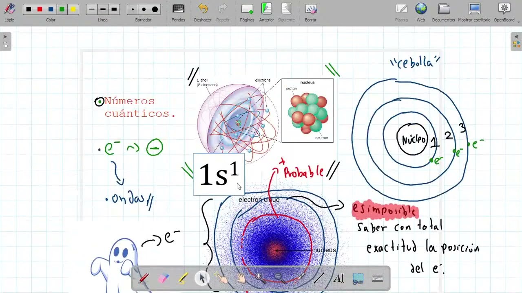Select the eraser tool in bottom palette
Image resolution: width=522 pixels, height=293 pixels.
coord(163,278)
